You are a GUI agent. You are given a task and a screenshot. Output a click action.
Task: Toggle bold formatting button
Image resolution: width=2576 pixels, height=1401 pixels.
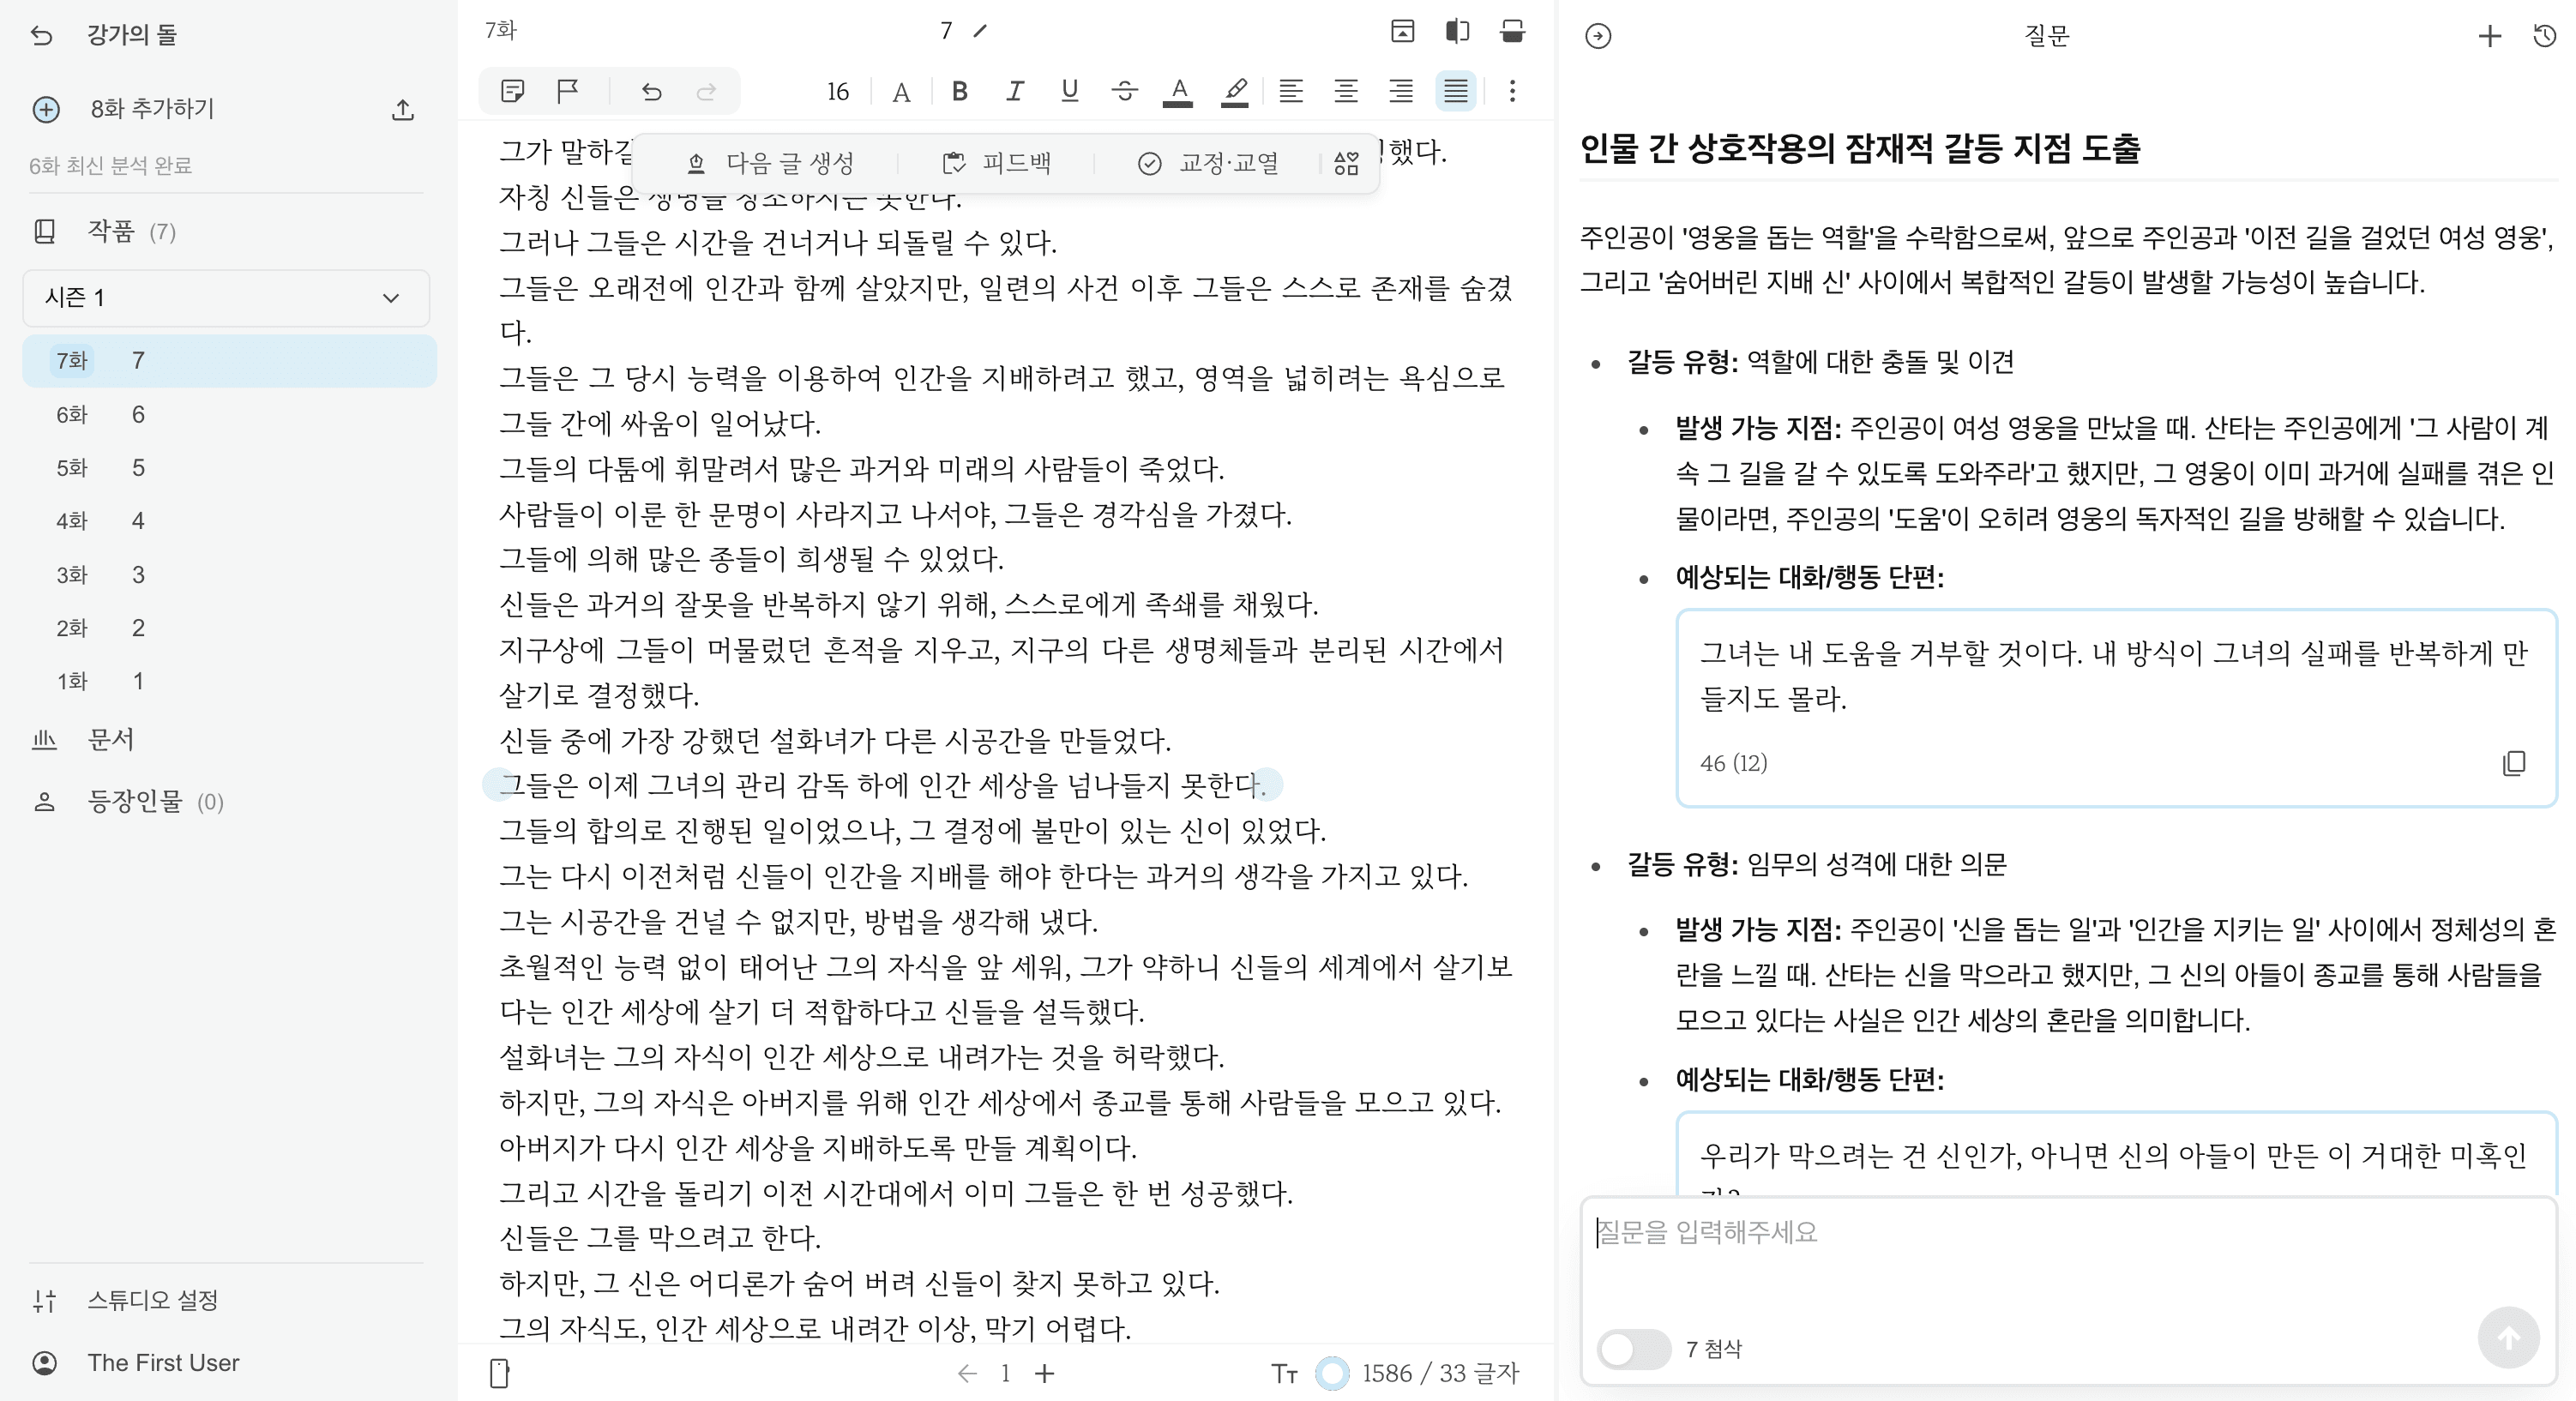pos(959,92)
